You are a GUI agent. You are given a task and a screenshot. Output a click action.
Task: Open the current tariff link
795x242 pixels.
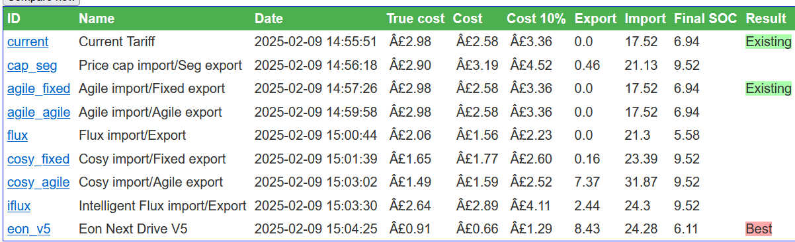pos(28,42)
